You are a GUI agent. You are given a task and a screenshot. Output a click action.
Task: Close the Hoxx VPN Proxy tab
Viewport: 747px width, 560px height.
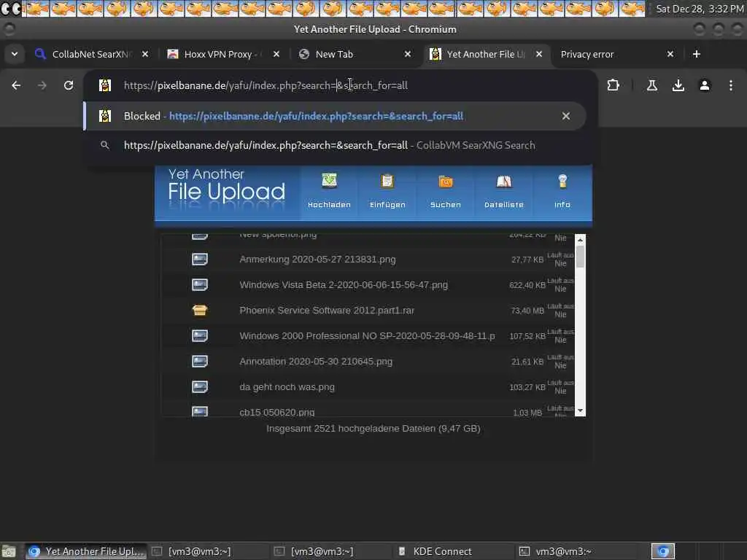click(x=276, y=54)
